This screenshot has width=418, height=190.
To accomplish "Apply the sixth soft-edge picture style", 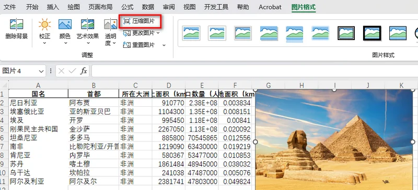I will [320, 33].
